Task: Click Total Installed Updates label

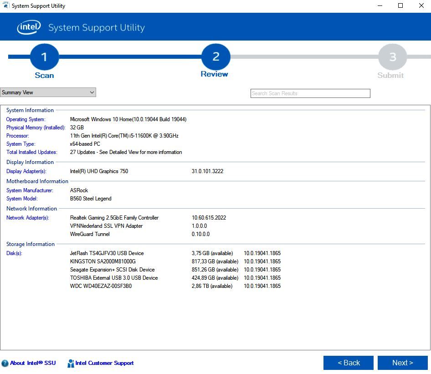Action: click(x=32, y=152)
